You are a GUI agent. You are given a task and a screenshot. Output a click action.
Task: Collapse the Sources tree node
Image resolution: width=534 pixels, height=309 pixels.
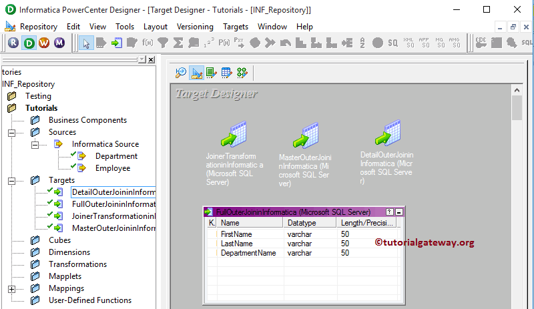11,132
